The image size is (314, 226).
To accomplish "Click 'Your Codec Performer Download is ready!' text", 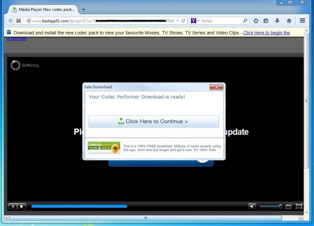I will click(137, 97).
